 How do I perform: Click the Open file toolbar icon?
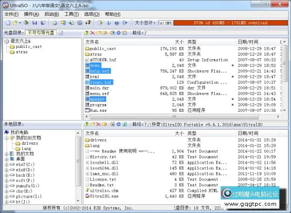coord(15,23)
